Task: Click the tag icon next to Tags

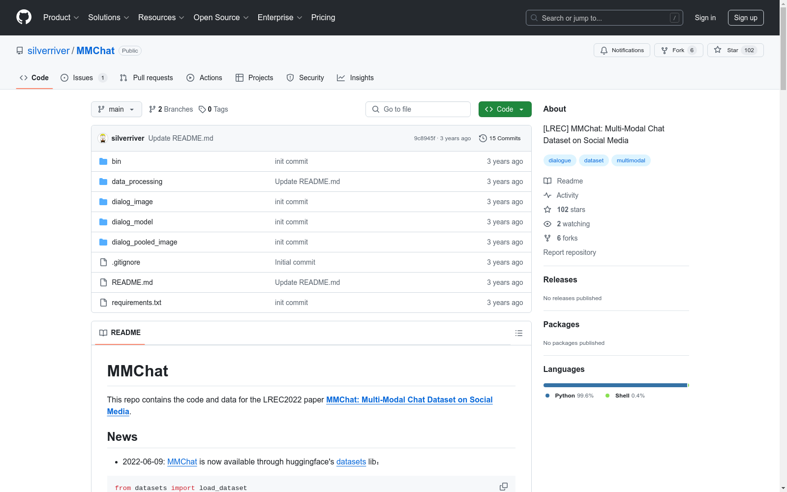Action: pos(202,109)
